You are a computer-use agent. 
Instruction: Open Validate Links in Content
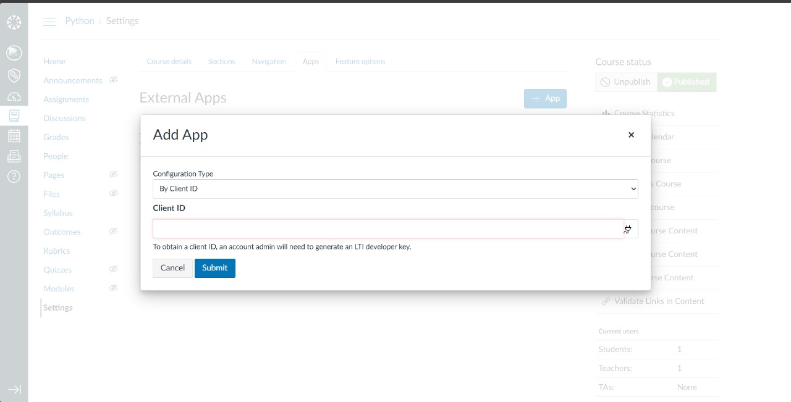click(x=659, y=301)
